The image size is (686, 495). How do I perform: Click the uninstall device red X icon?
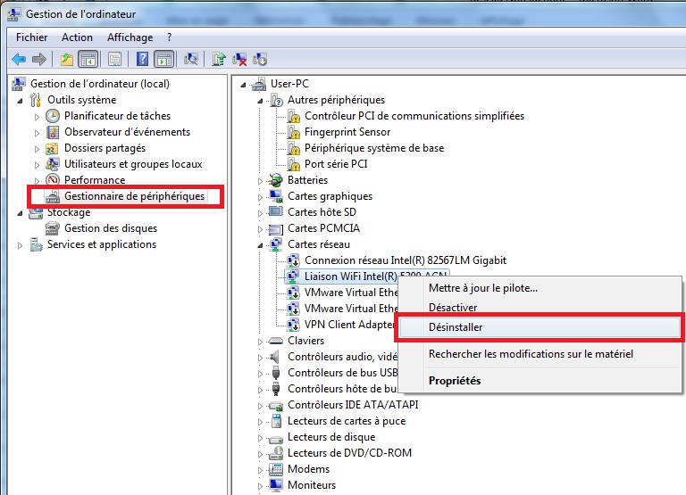(x=239, y=60)
